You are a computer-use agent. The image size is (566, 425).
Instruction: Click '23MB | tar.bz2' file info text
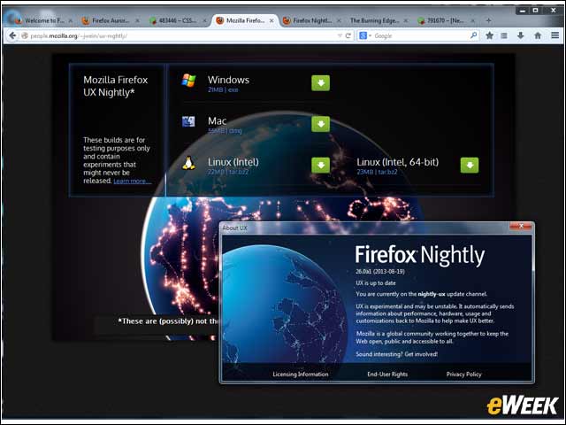[x=377, y=172]
